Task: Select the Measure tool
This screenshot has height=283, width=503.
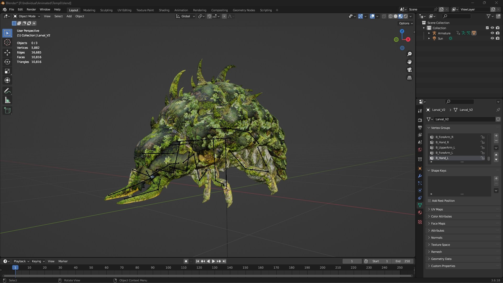Action: pyautogui.click(x=7, y=100)
